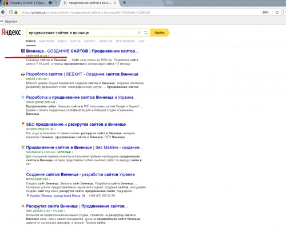Open Разработка сайтов ВЕБХИТ result link
Viewport: 286px width, 228px height.
click(82, 74)
